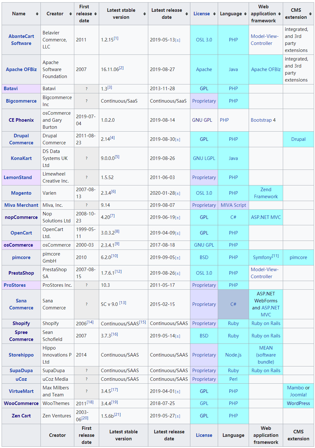Open osCommerce name link
The height and width of the screenshot is (448, 315).
click(x=18, y=245)
